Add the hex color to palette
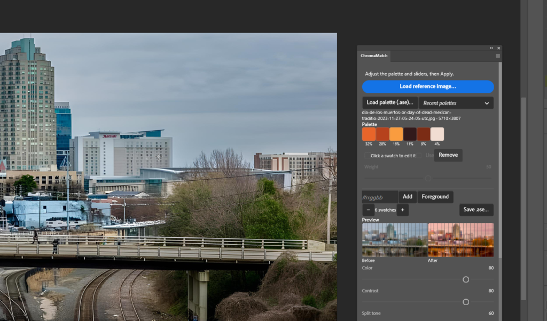The image size is (547, 321). point(408,197)
